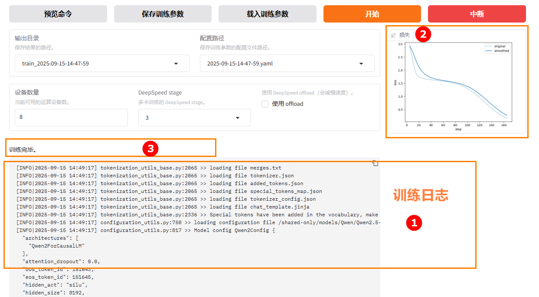Select the 损失 tab label

[x=404, y=36]
